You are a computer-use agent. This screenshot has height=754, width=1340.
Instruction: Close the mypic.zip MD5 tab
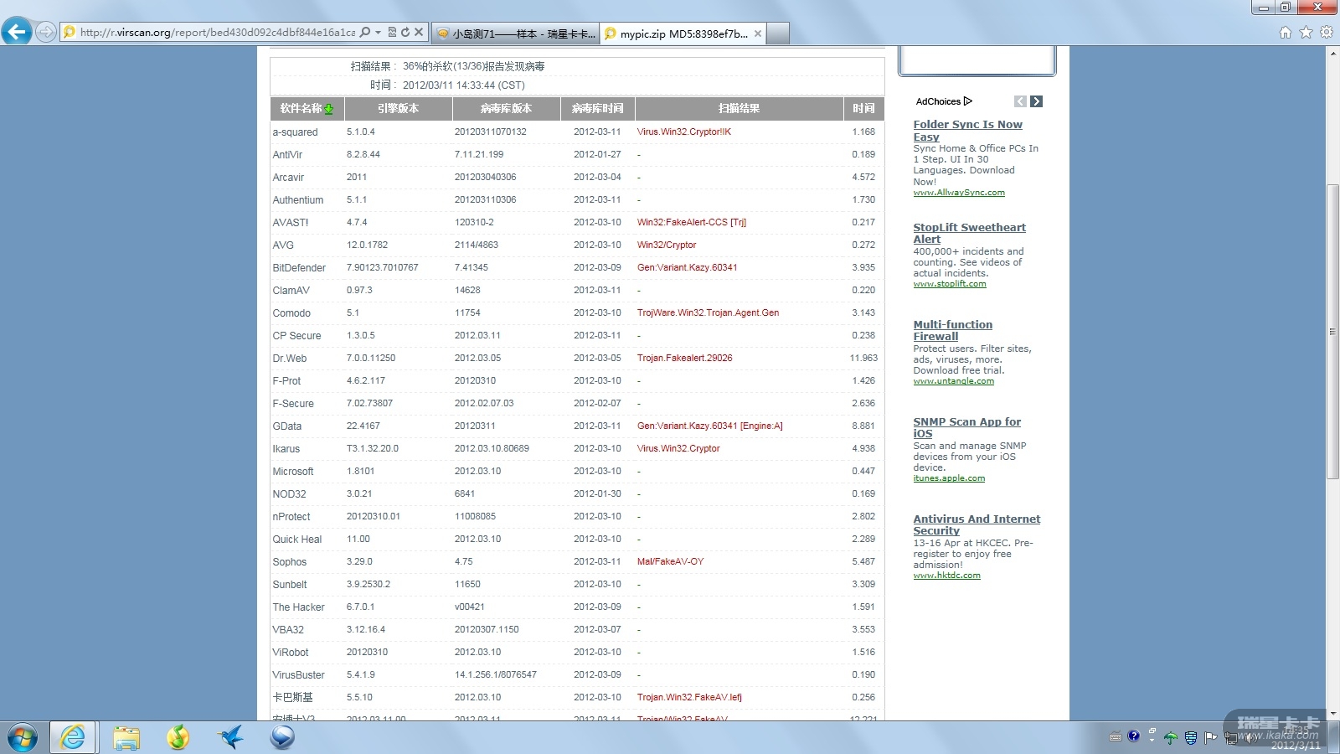[x=758, y=34]
